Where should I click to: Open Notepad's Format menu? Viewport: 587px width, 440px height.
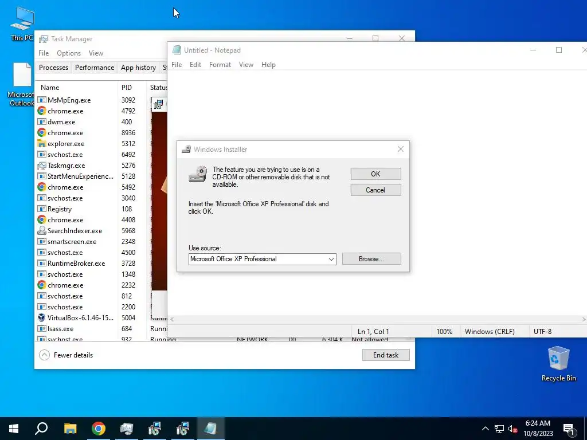[220, 65]
